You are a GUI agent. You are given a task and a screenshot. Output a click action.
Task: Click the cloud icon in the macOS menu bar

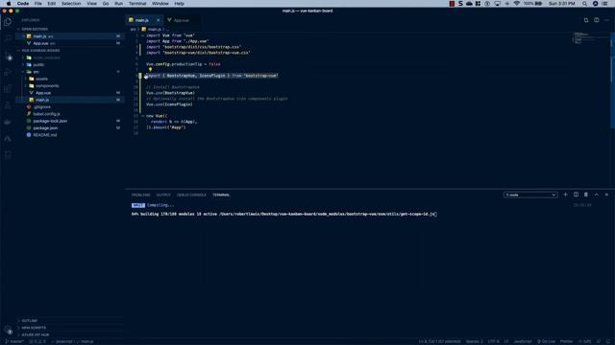pyautogui.click(x=469, y=4)
